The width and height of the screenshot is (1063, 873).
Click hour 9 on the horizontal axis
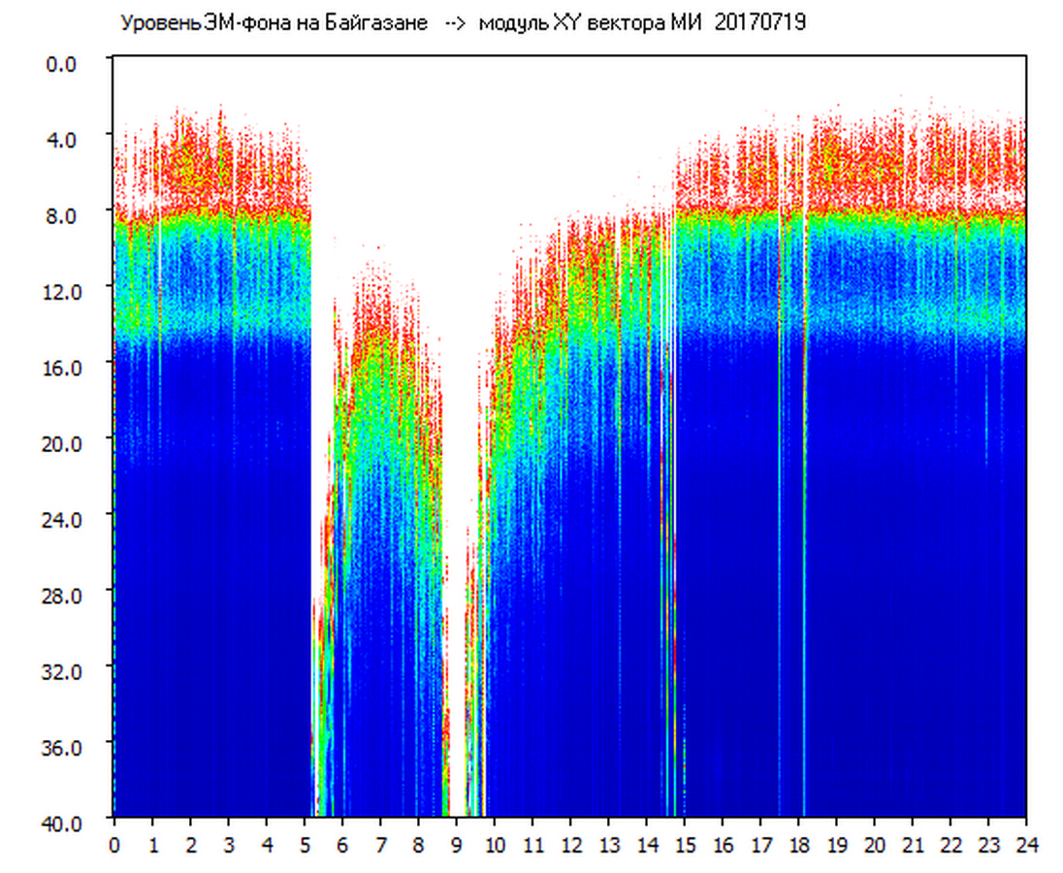pos(457,845)
